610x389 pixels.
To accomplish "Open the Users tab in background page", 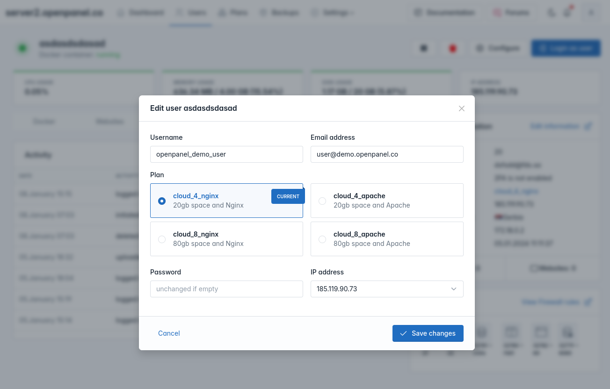I will (191, 13).
